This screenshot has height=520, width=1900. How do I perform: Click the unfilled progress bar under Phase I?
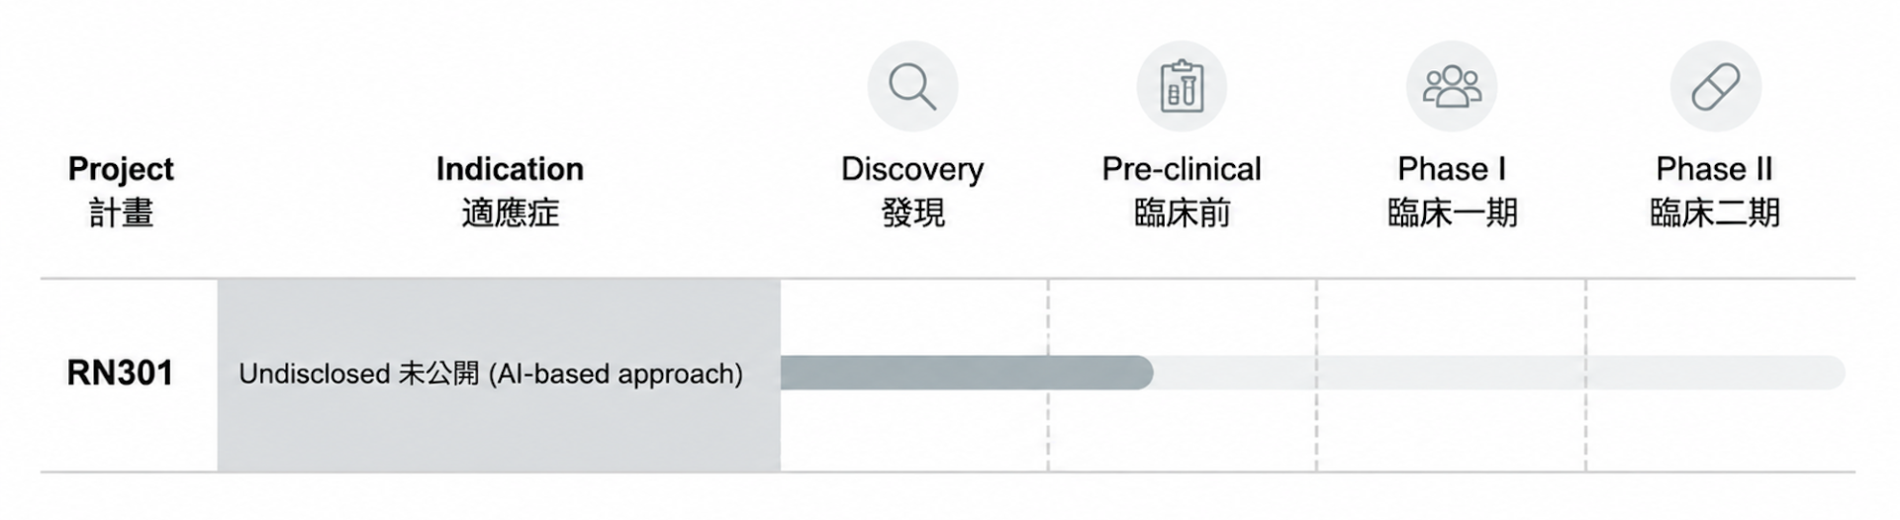(1451, 373)
